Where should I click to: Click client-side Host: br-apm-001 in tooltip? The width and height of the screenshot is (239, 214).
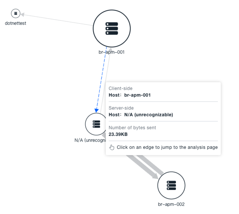130,95
